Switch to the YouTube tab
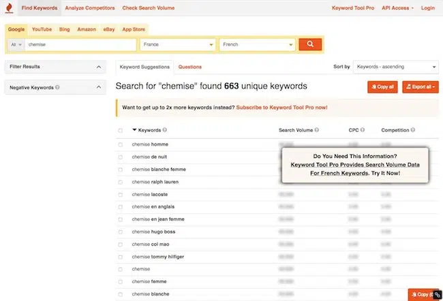This screenshot has height=301, width=443. (42, 29)
